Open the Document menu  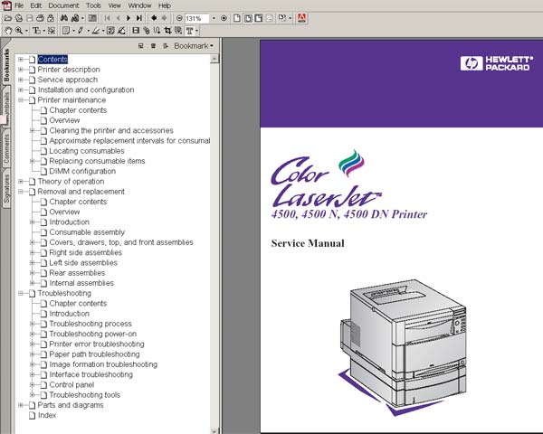(x=63, y=5)
